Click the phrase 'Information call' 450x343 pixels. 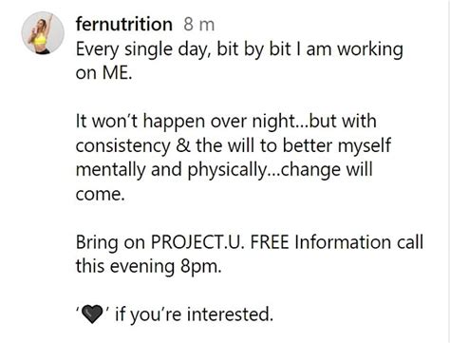359,242
